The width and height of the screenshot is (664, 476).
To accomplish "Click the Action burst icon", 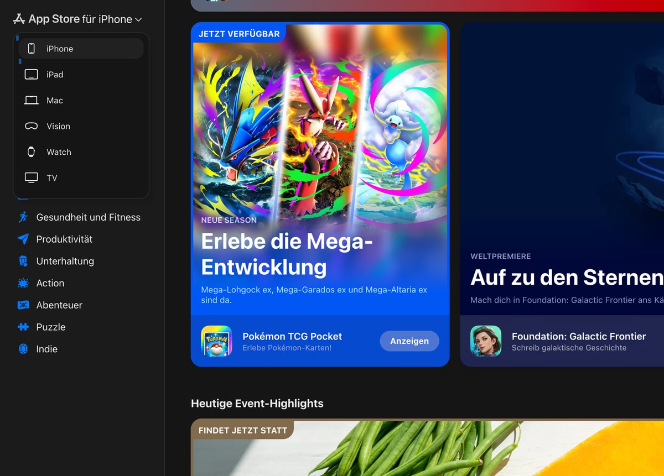I will [23, 283].
